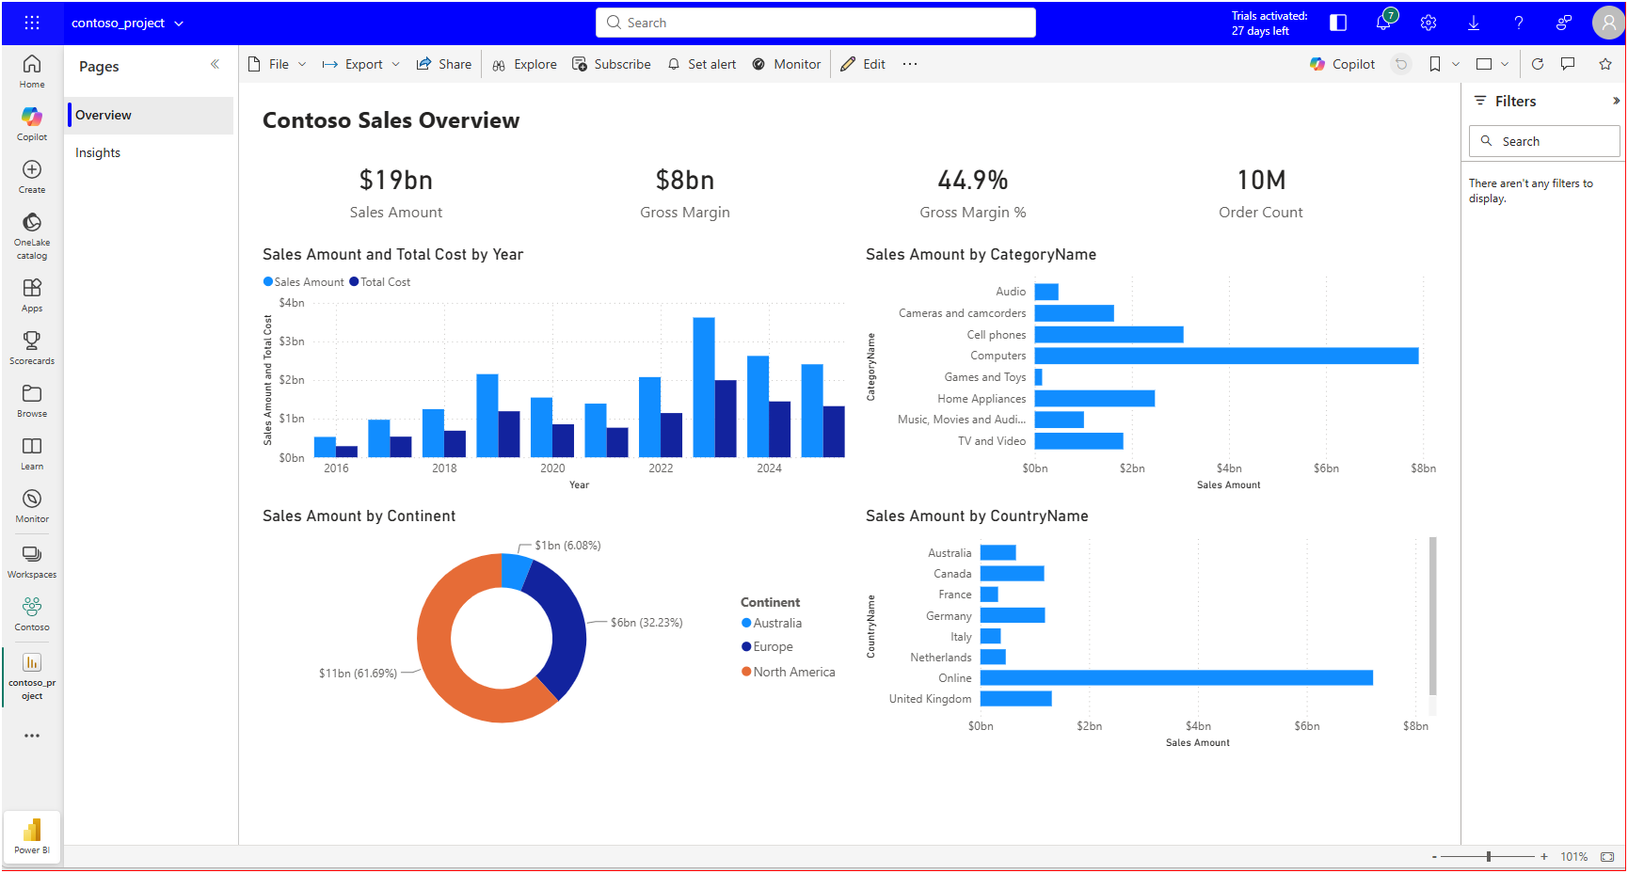Click the zoom in plus button
1628x873 pixels.
(x=1544, y=857)
